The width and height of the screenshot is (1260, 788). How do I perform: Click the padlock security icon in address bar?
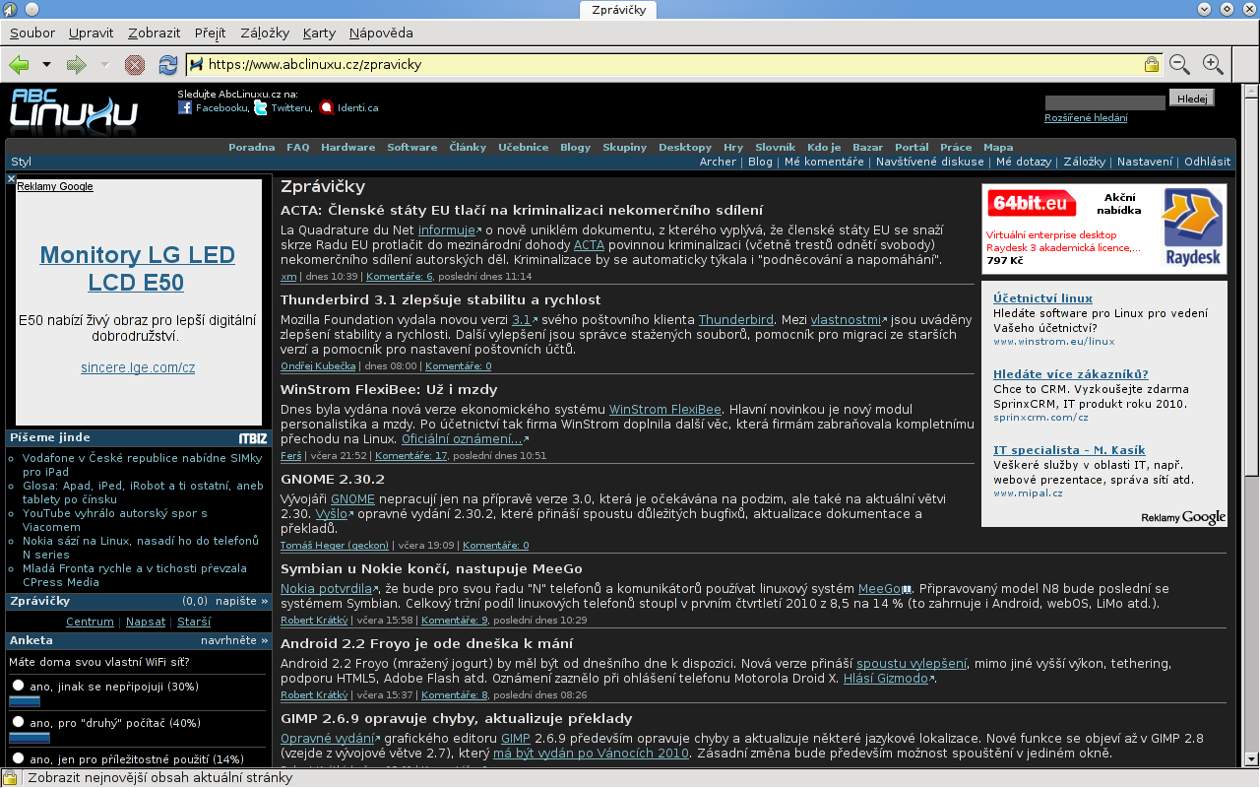tap(1151, 64)
